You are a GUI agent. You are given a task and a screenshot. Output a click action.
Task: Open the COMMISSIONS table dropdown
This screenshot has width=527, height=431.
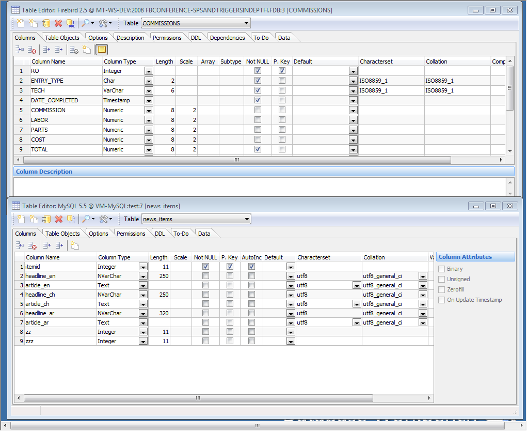click(247, 23)
